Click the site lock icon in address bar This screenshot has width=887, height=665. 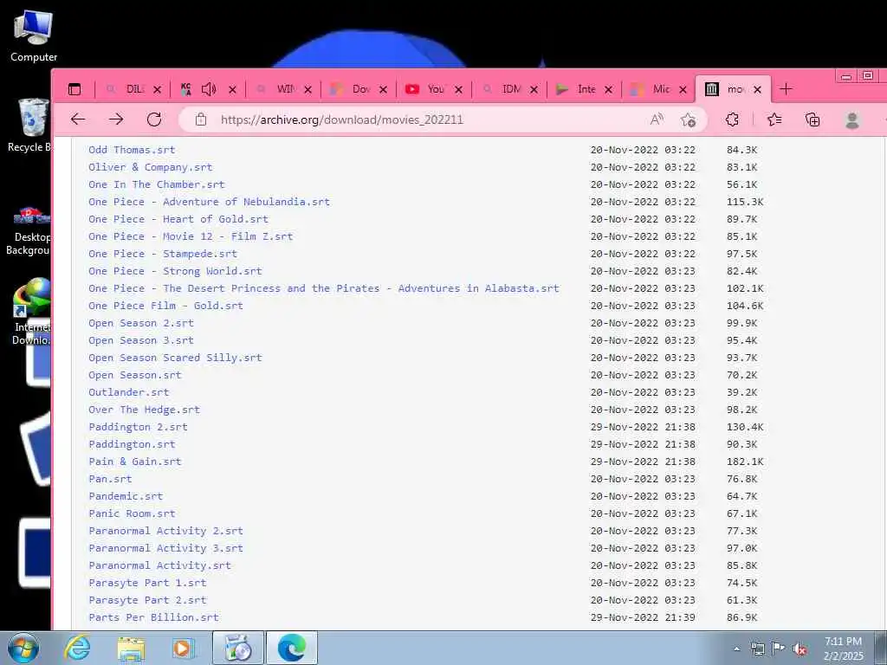[x=200, y=119]
